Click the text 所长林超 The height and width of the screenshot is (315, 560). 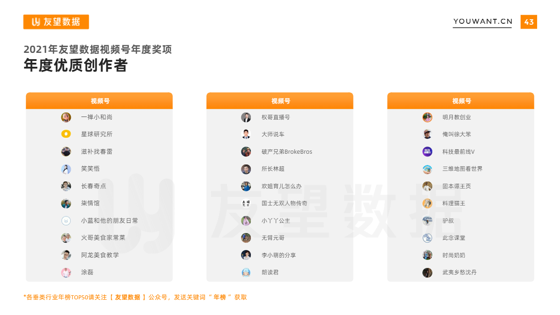pos(273,169)
